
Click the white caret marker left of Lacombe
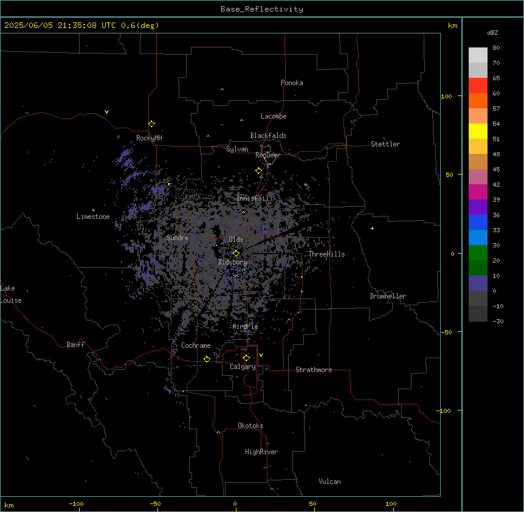[x=241, y=120]
